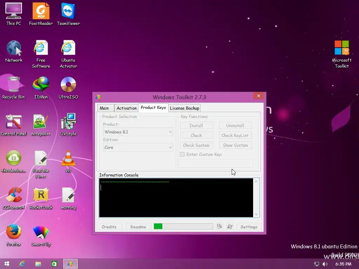The image size is (359, 269).
Task: Click the custom key input field
Action: (x=216, y=163)
